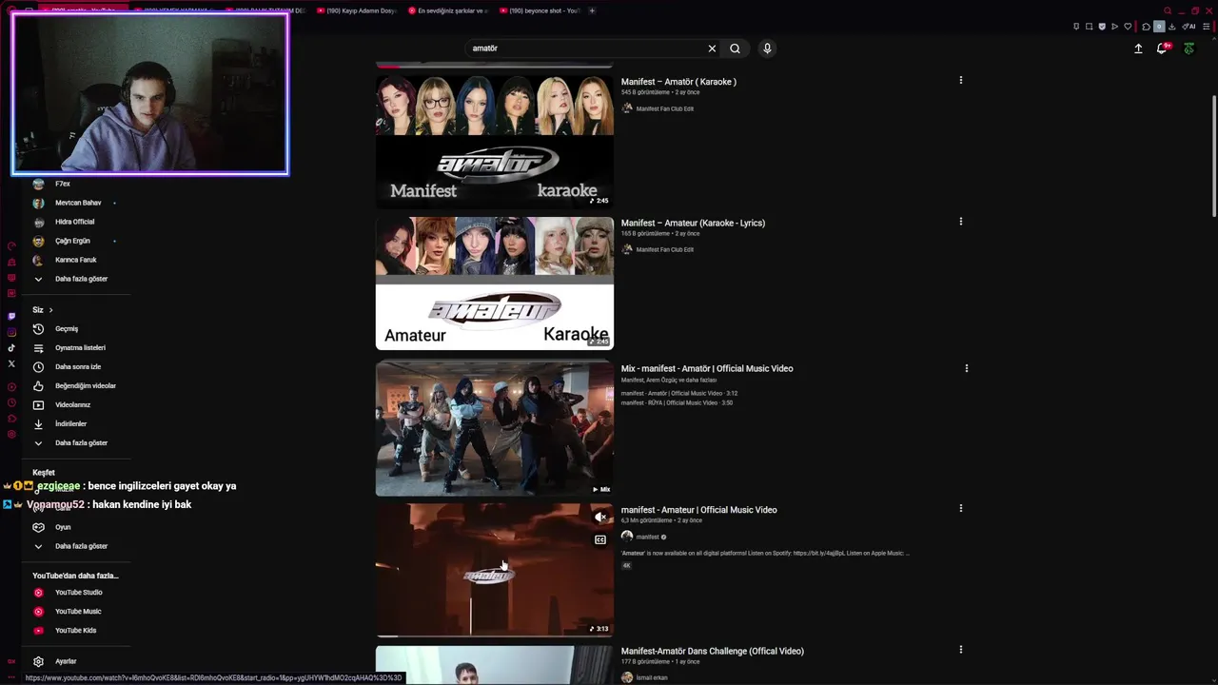Open the TikTok icon in the browser sidebar

[x=11, y=348]
